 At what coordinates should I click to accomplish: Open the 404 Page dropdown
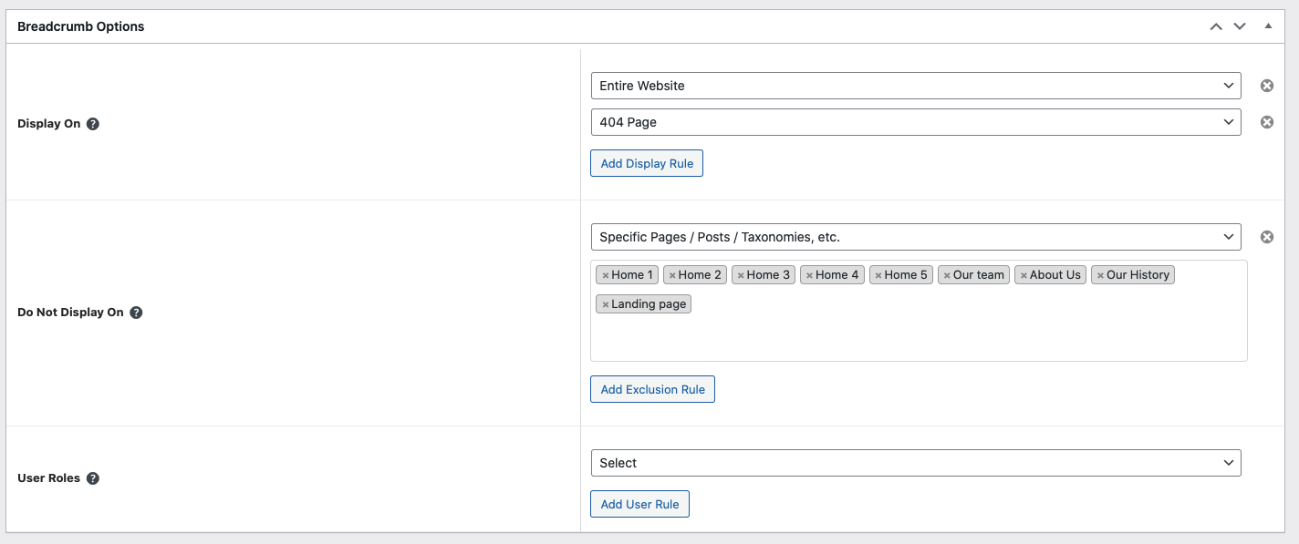[915, 122]
